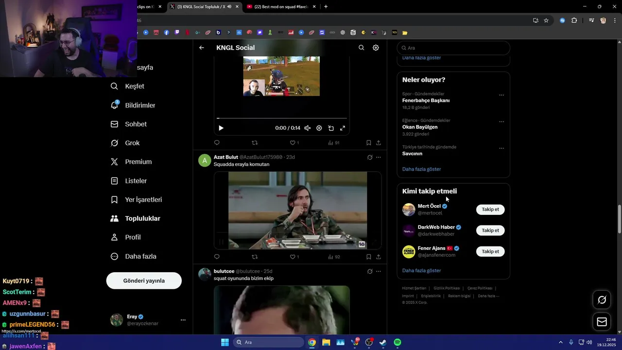Open Grok from the sidebar
This screenshot has width=622, height=350.
[x=125, y=143]
